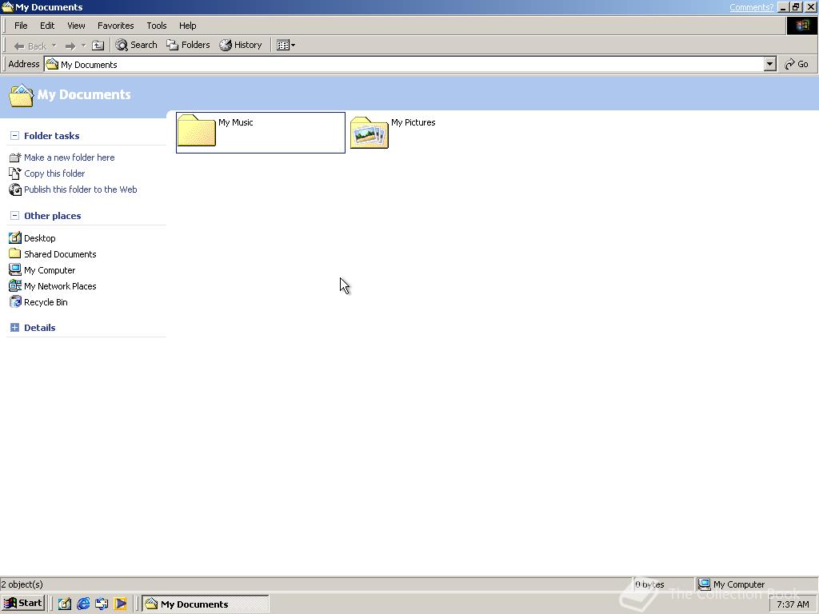819x614 pixels.
Task: Click the 2 object(s) status text
Action: [22, 584]
